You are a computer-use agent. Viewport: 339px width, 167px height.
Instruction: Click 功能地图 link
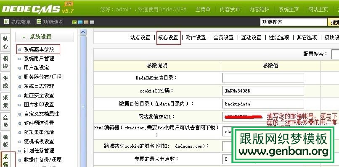[53, 22]
